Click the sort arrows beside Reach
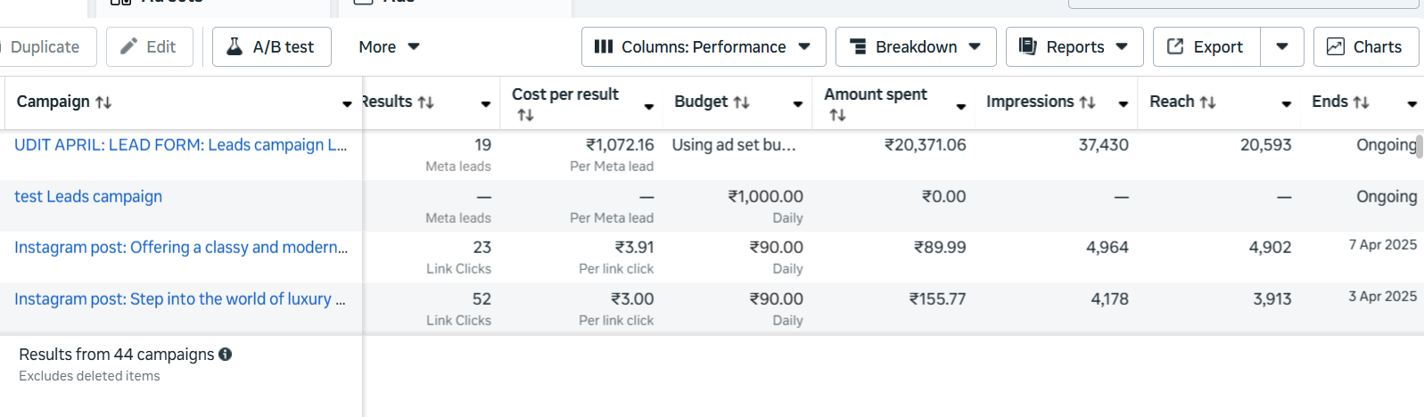This screenshot has height=417, width=1424. pyautogui.click(x=1207, y=102)
